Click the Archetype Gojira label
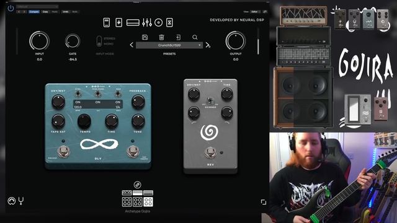Viewport: 397px width, 223px height. point(138,211)
